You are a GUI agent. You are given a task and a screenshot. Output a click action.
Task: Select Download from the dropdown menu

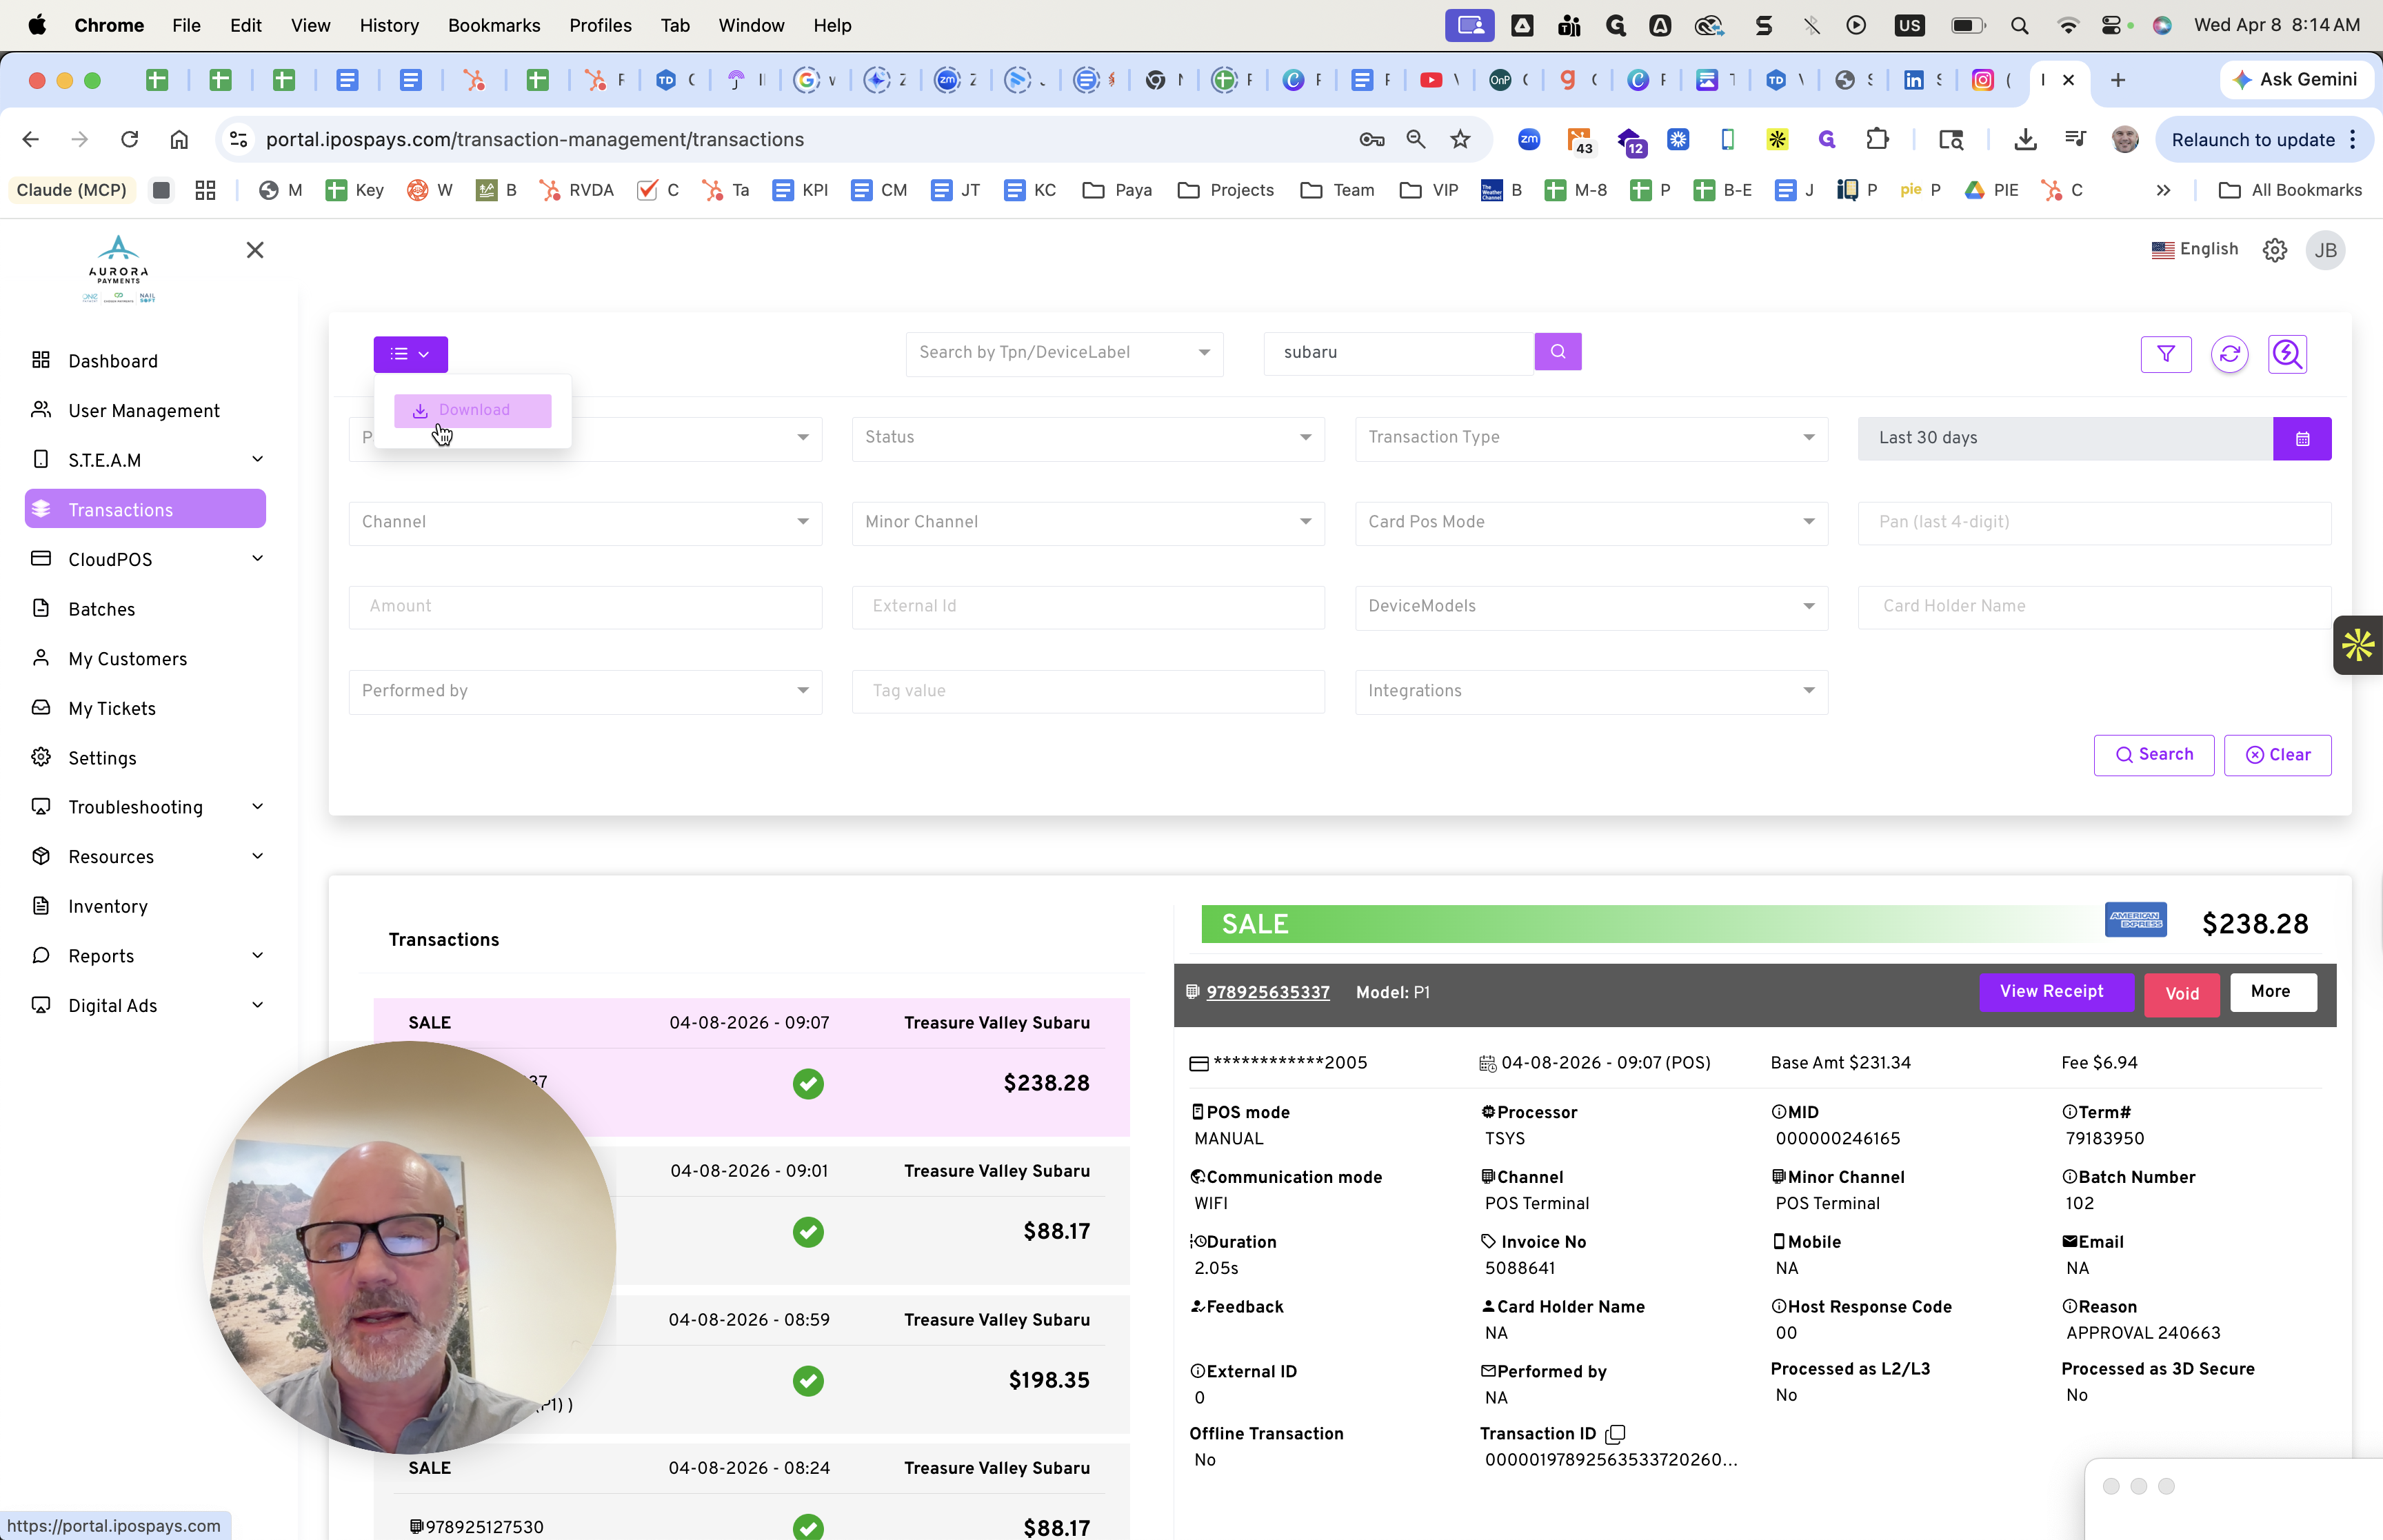(472, 410)
